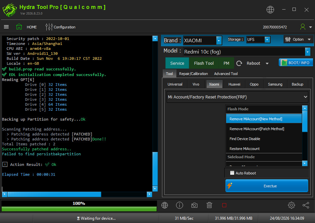Image resolution: width=315 pixels, height=223 pixels.
Task: Click the Option sliders icon
Action: [x=288, y=39]
